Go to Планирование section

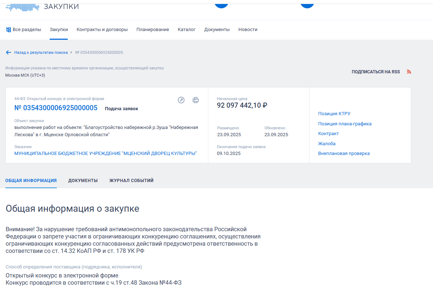tap(153, 30)
